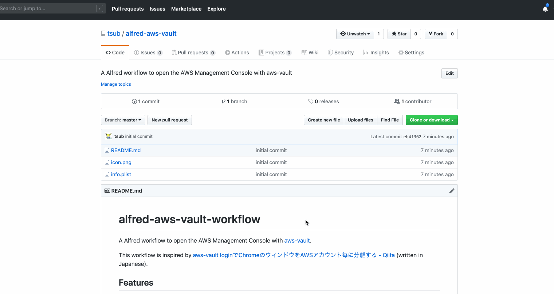Click Issues in the top navigation bar
Screen dimensions: 554x294
point(157,9)
